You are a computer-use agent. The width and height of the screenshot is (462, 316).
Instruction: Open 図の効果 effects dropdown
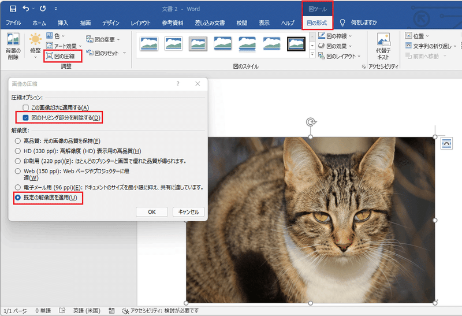point(335,46)
